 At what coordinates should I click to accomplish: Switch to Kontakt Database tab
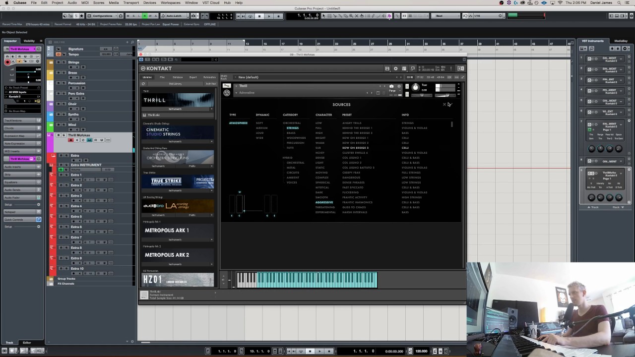pos(178,77)
